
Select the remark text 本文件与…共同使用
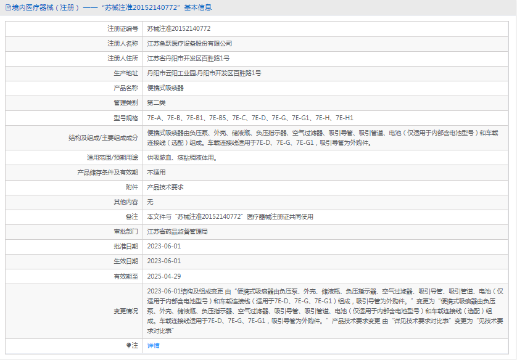pyautogui.click(x=230, y=217)
